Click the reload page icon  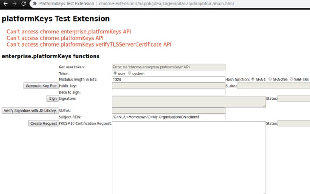[23, 4]
